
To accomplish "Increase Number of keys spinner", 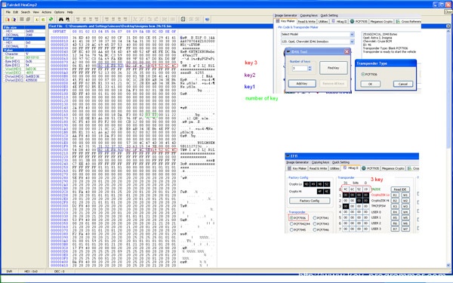I will pyautogui.click(x=310, y=67).
